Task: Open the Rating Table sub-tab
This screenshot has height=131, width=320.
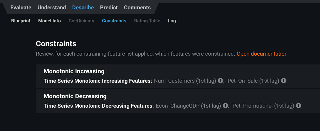Action: 147,21
